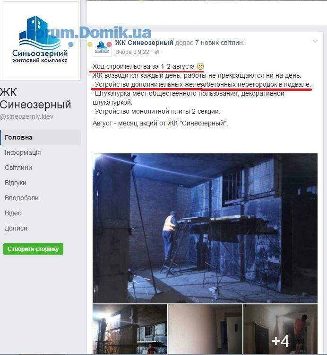
Task: Open the Вподобали section
Action: [x=22, y=198]
